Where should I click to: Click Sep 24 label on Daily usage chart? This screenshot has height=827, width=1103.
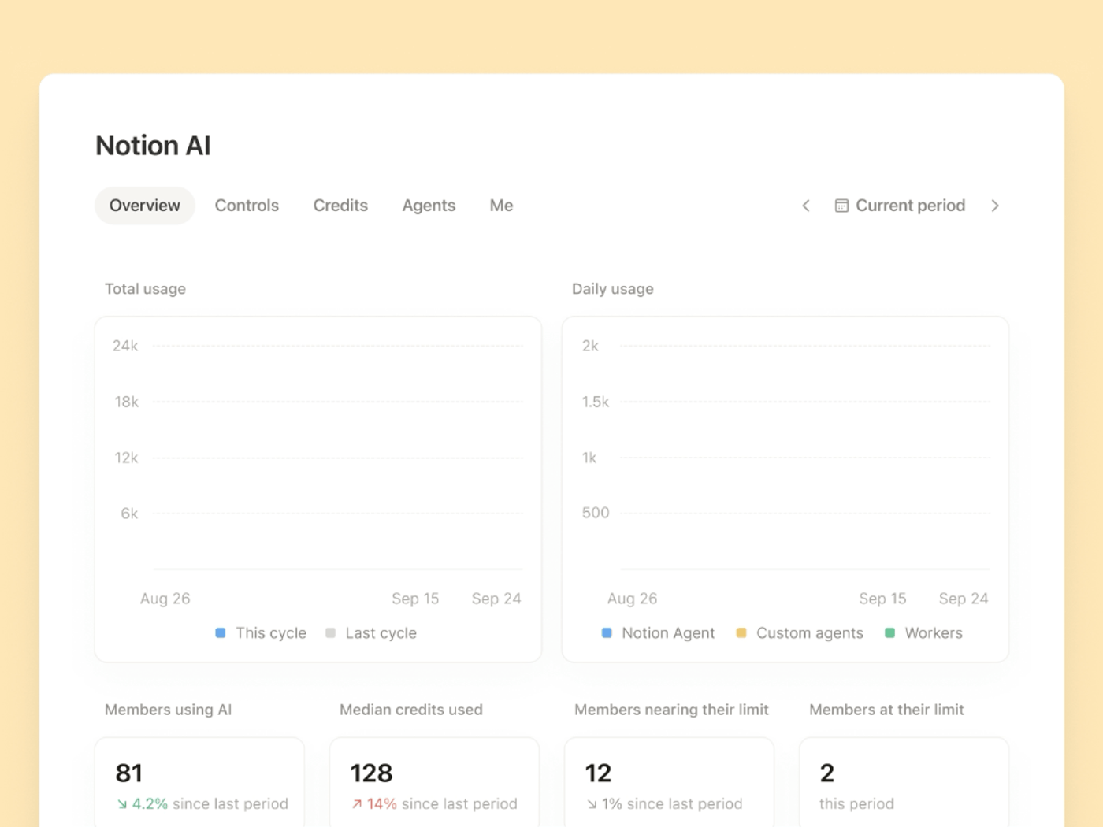pyautogui.click(x=964, y=599)
